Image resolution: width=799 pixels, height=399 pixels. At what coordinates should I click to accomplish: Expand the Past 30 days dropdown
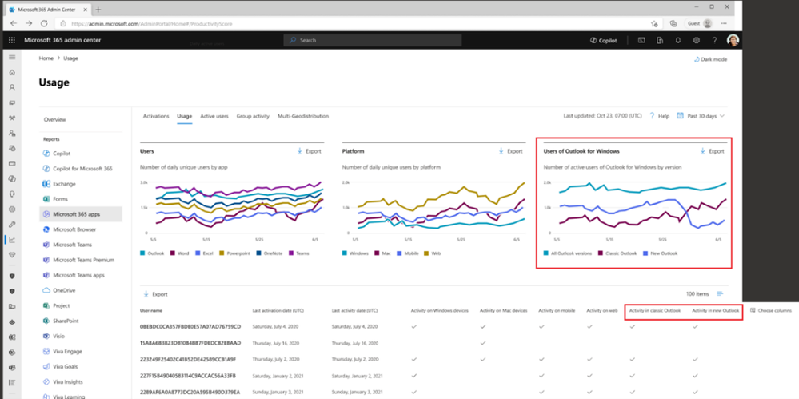pos(701,116)
